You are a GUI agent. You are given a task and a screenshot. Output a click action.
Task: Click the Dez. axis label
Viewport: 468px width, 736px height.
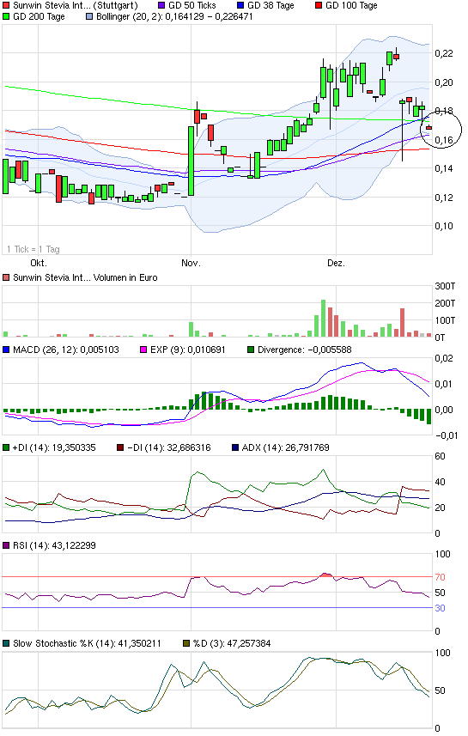click(x=336, y=263)
